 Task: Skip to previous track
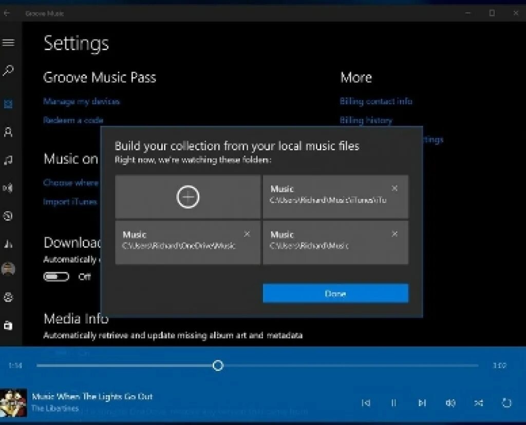(x=366, y=402)
